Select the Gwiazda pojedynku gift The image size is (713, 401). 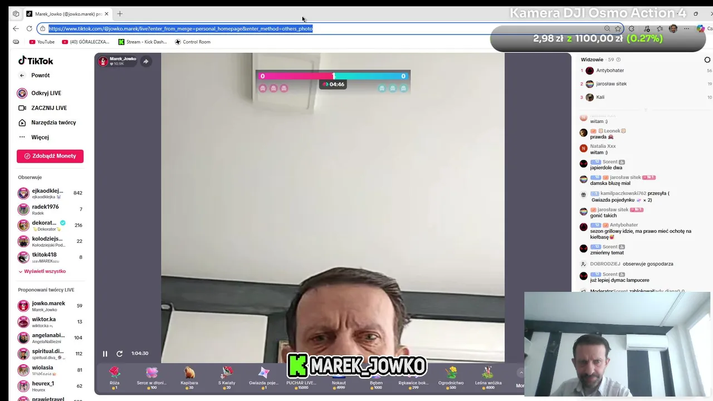pos(263,376)
